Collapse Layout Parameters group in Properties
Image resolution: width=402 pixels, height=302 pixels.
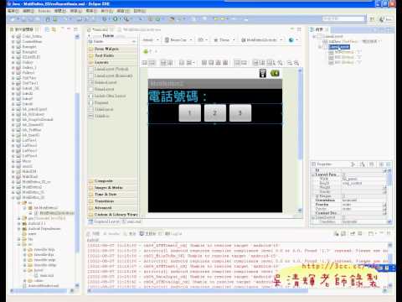pyautogui.click(x=313, y=174)
